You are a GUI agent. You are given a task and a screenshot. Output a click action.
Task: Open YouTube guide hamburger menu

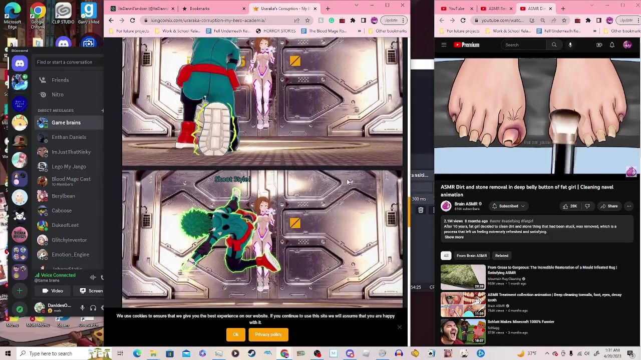[444, 45]
